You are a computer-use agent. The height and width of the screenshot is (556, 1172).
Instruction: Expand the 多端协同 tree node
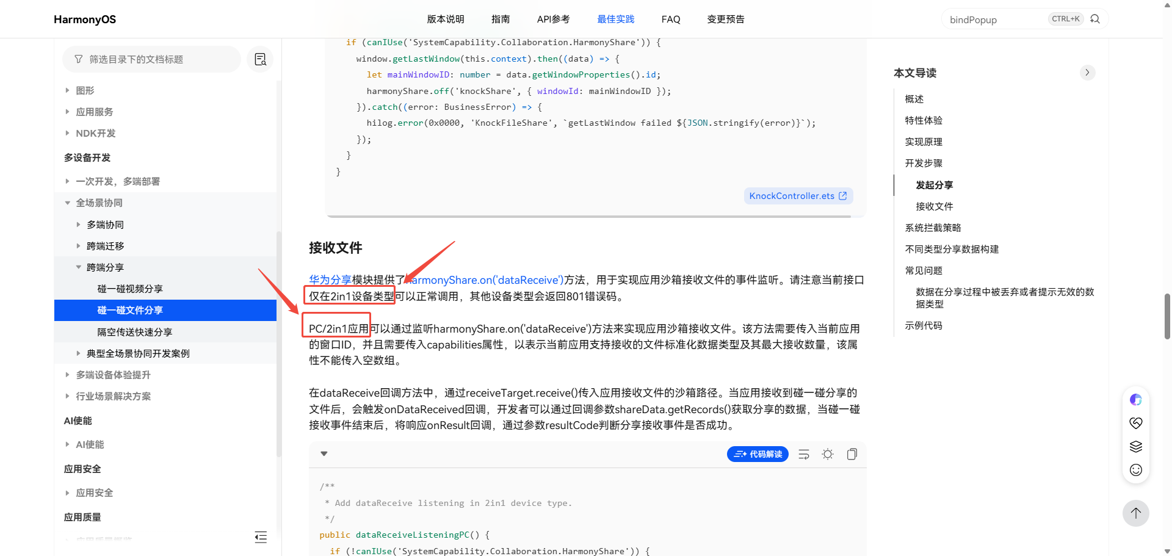[x=78, y=225]
